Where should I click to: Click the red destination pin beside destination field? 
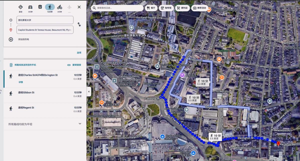11,30
